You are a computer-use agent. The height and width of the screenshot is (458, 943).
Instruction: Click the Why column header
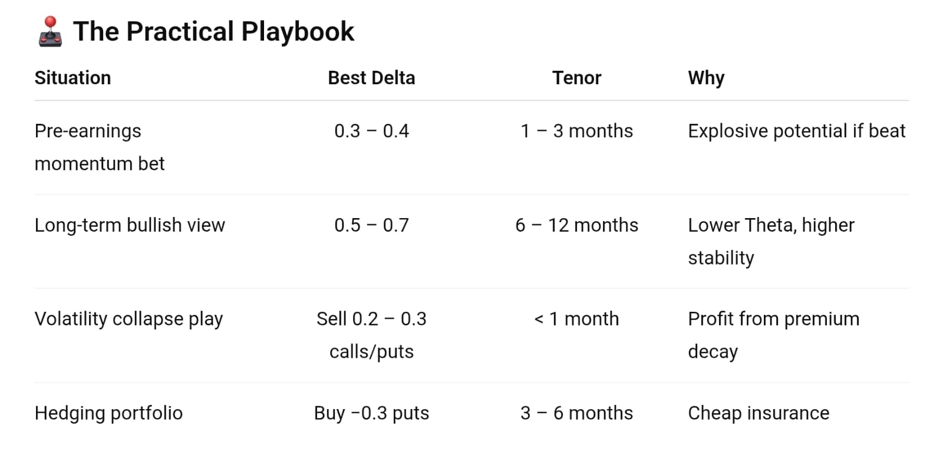pos(706,78)
